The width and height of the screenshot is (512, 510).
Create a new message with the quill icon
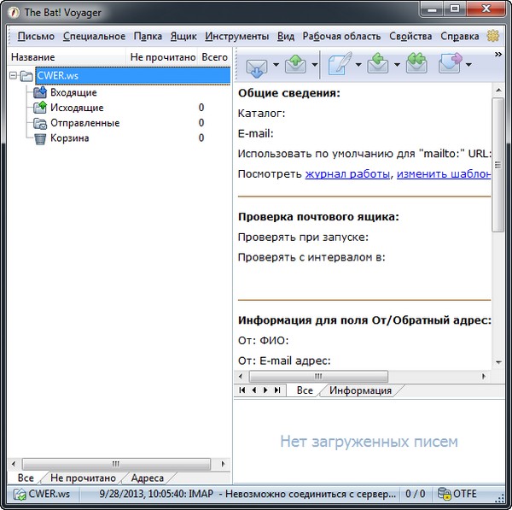coord(339,64)
